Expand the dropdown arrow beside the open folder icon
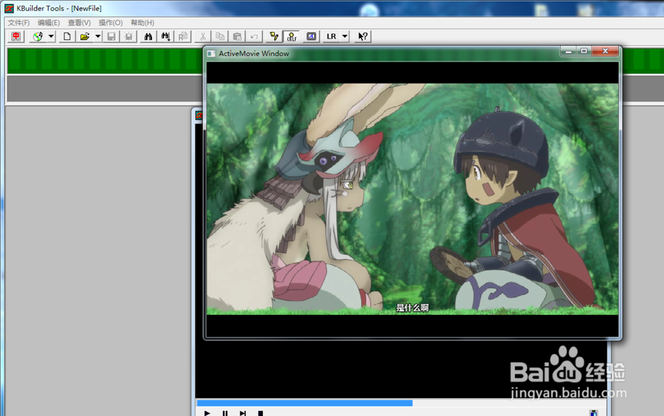Image resolution: width=664 pixels, height=416 pixels. click(x=98, y=36)
